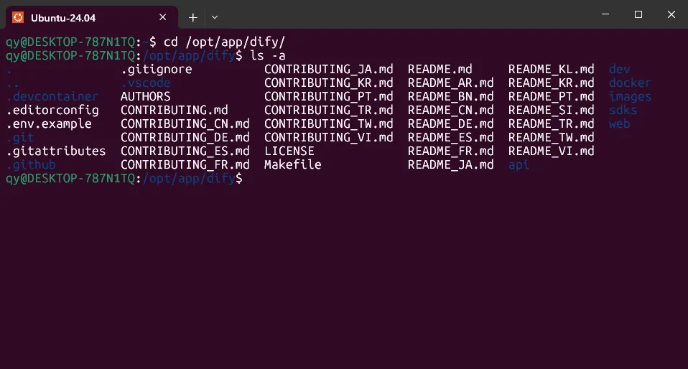Click the .env.example file name
Viewport: 688px width, 369px height.
pos(49,124)
